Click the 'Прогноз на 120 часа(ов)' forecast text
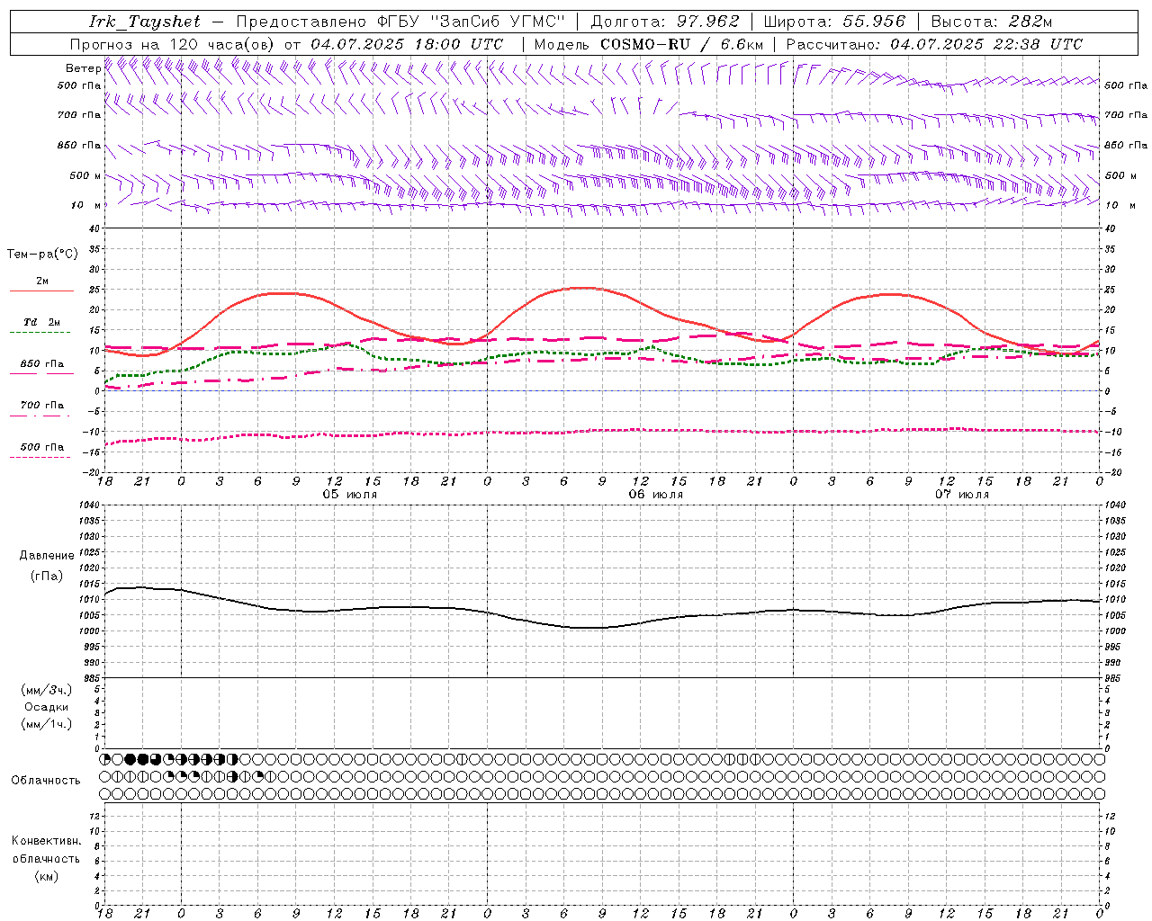 click(174, 44)
